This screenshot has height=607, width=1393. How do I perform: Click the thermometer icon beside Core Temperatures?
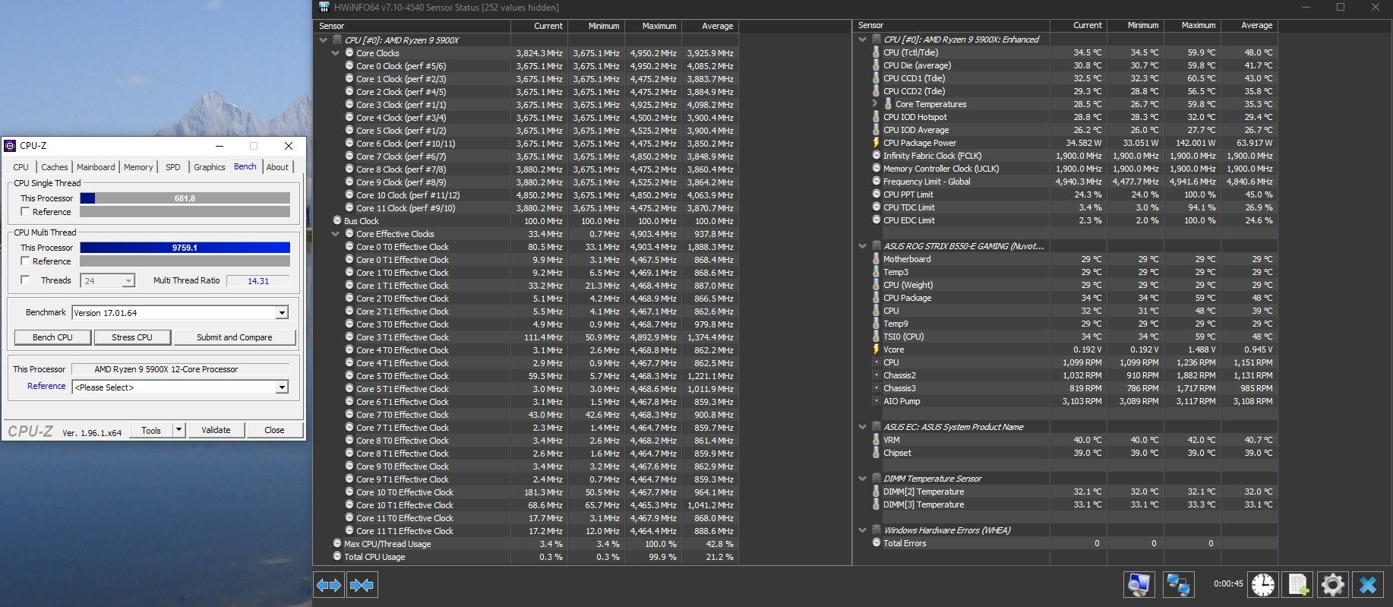point(888,104)
